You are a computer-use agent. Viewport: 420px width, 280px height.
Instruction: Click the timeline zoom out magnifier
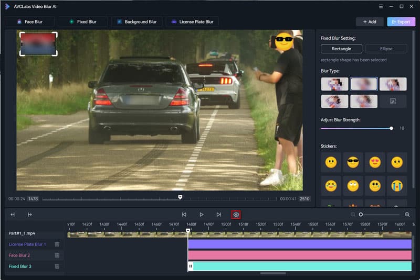(x=353, y=215)
